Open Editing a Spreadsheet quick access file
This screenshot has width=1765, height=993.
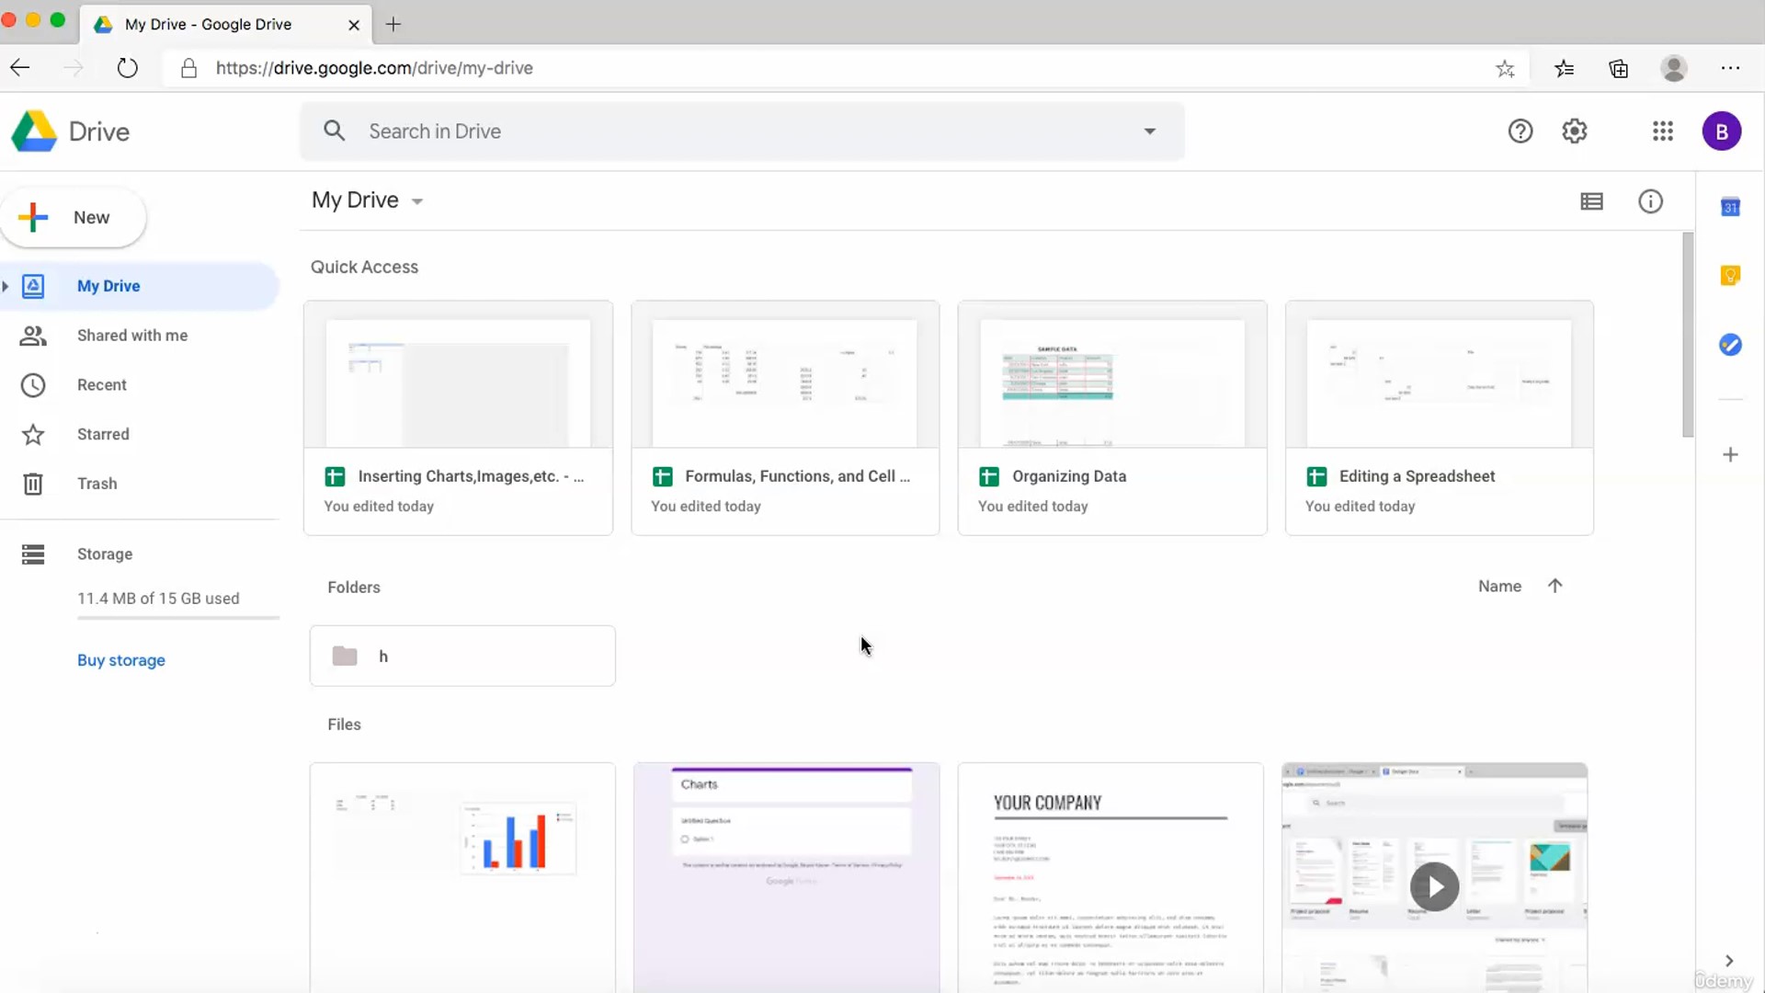click(1440, 418)
